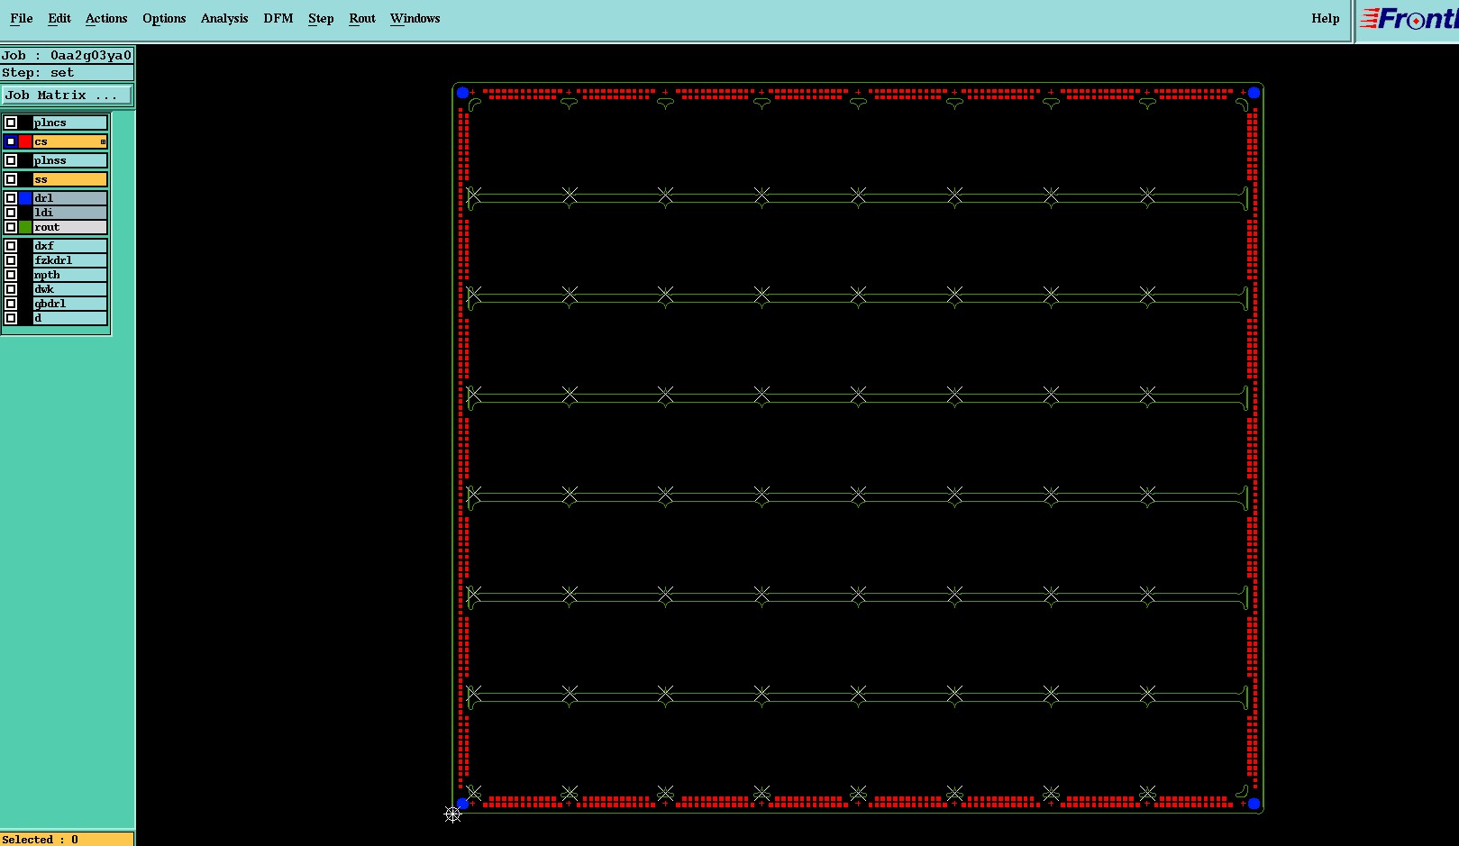The image size is (1459, 846).
Task: Click the Selected : 0 status field
Action: point(67,839)
